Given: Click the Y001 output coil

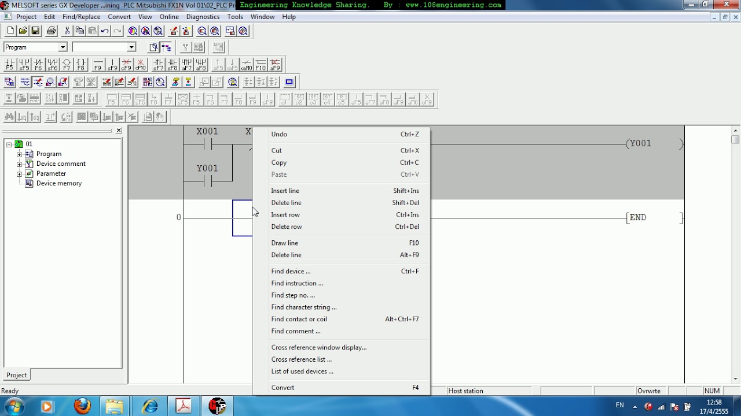Looking at the screenshot, I should [x=654, y=144].
